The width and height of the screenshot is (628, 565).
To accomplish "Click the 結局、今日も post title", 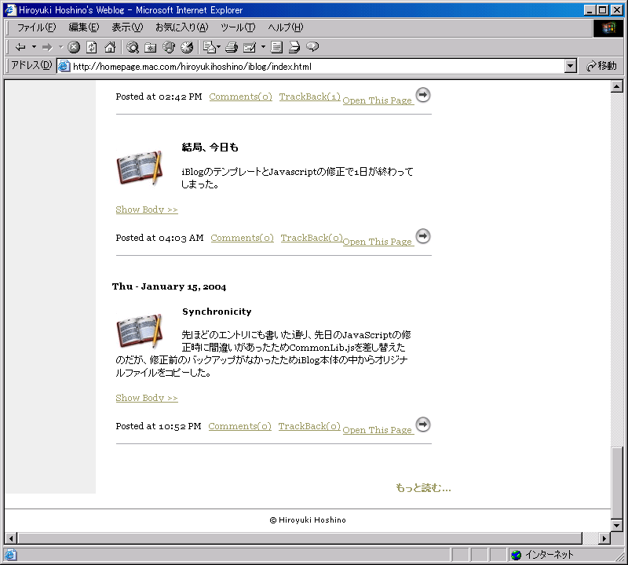I will pos(210,148).
